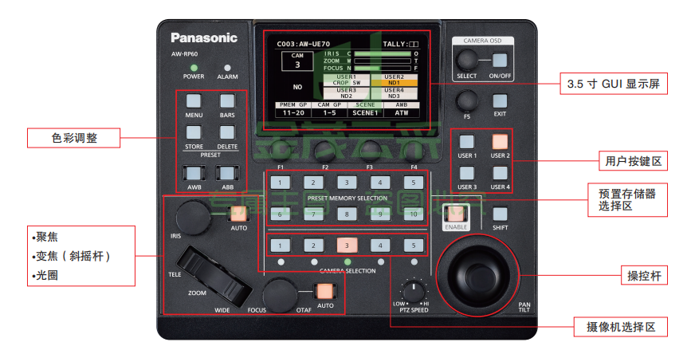
Task: Click the C003:AW-UE70 title on display
Action: coord(303,44)
